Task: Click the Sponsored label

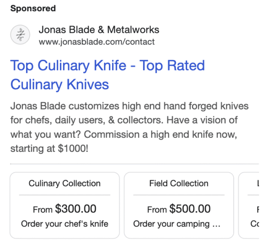Action: point(33,9)
